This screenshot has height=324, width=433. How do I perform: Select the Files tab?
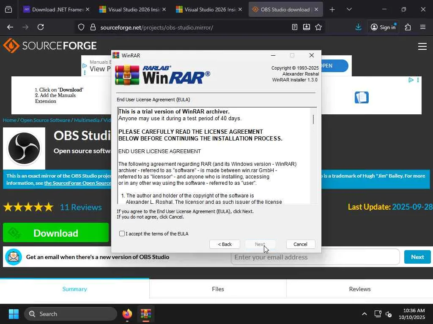point(218,289)
